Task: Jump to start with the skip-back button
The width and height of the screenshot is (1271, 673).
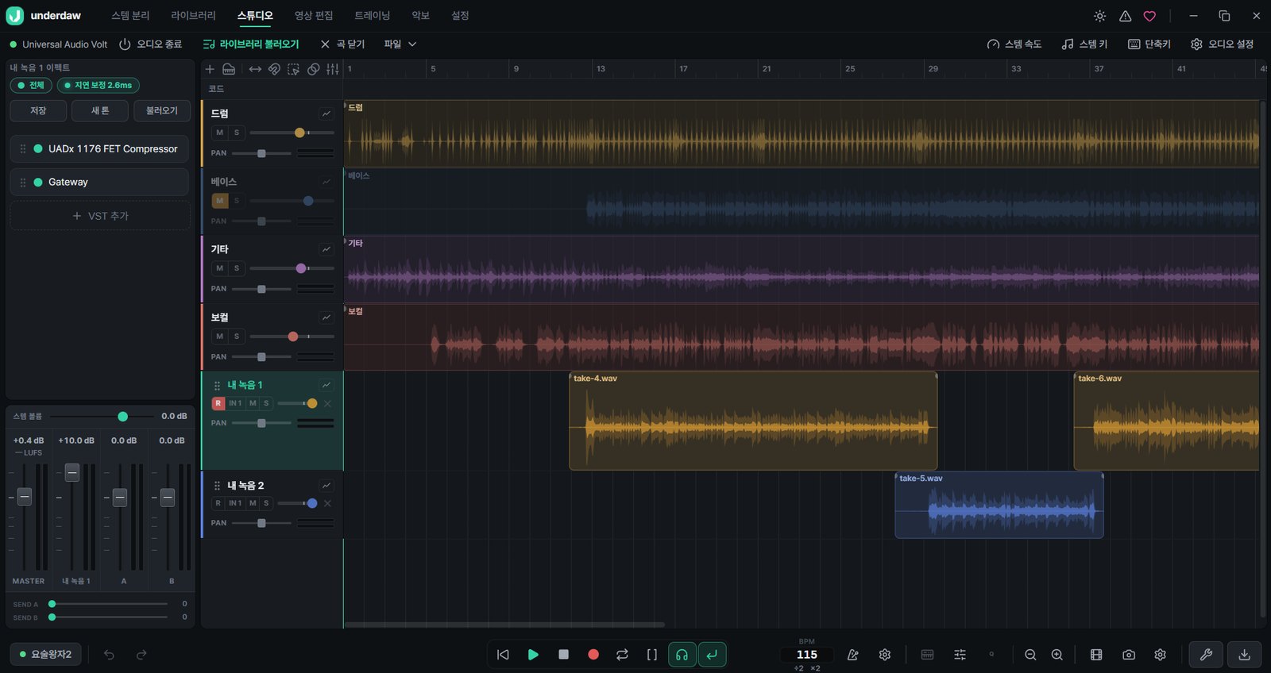Action: (503, 655)
